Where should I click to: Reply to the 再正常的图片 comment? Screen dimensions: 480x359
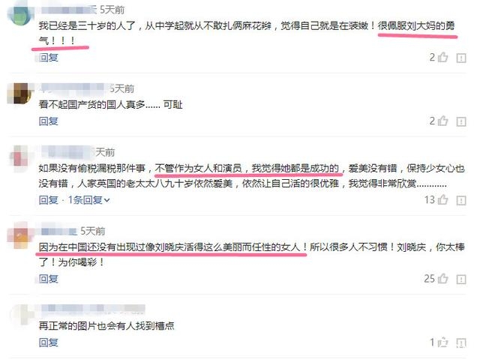pyautogui.click(x=48, y=343)
